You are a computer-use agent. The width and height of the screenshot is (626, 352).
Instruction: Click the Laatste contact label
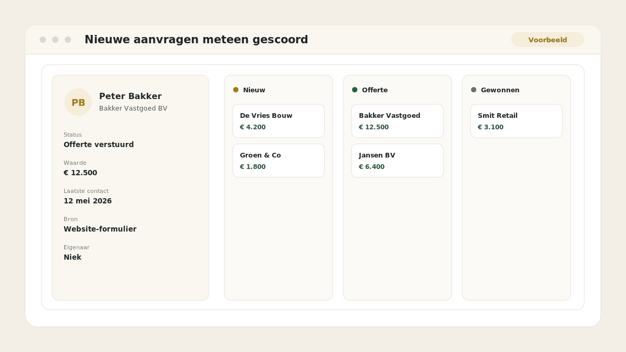(x=86, y=191)
